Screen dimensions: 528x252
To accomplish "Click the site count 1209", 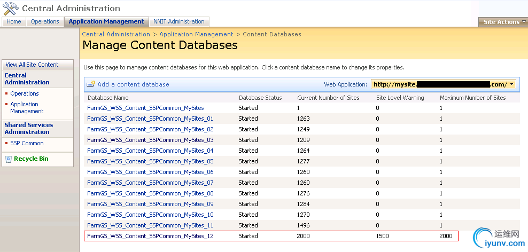I will 304,140.
